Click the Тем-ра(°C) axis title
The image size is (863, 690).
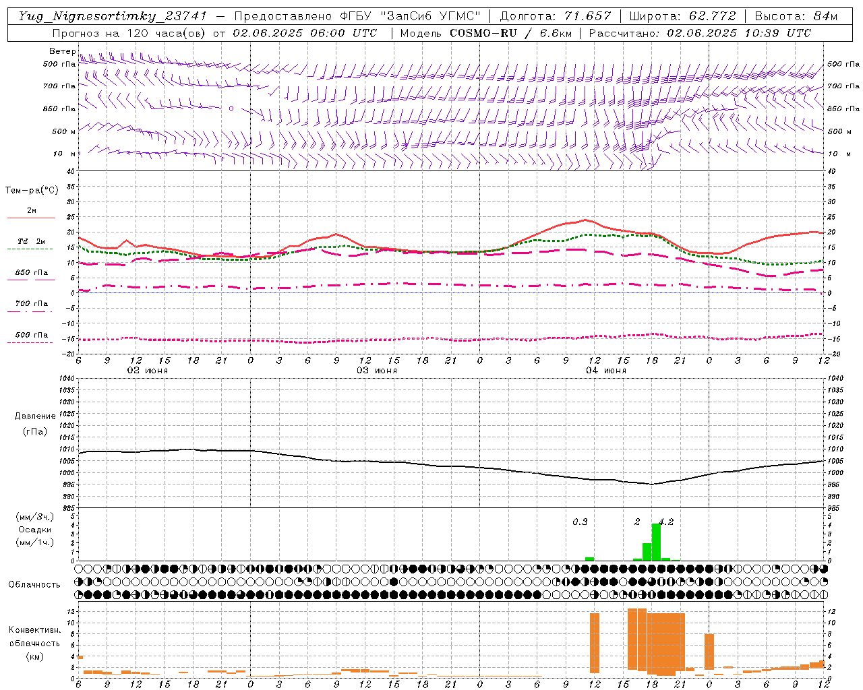(x=32, y=191)
